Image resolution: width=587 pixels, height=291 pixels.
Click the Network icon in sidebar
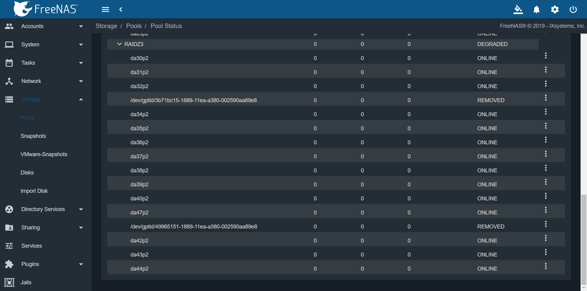[x=9, y=81]
